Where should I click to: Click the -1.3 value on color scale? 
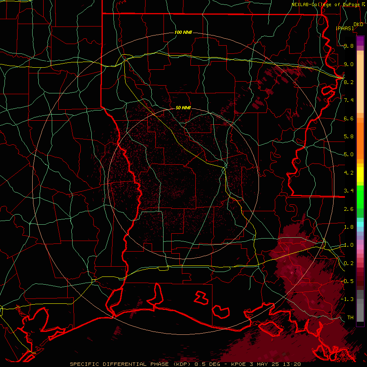347,299
